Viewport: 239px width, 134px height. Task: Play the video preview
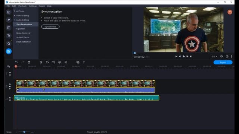(x=184, y=56)
